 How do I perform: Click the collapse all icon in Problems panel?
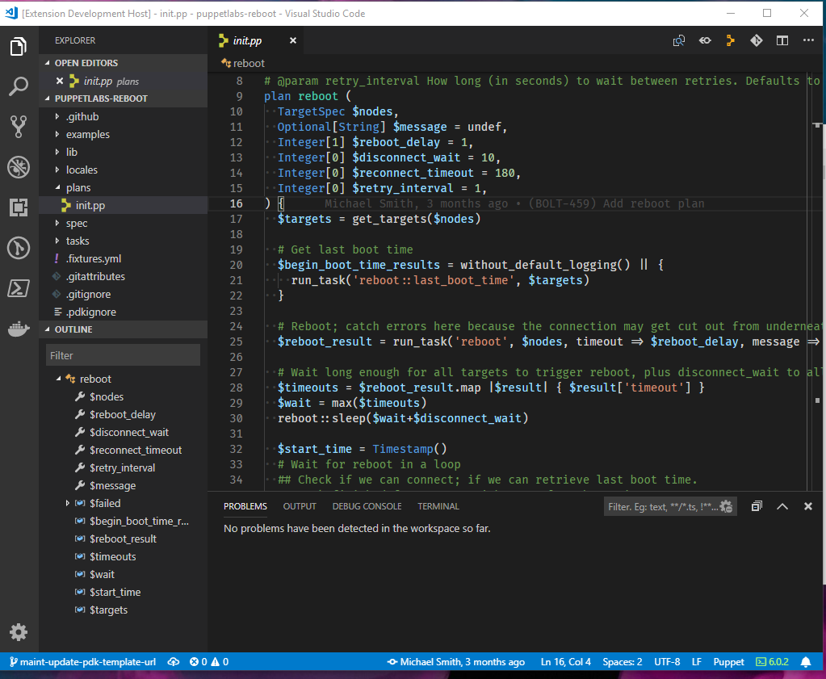[757, 506]
